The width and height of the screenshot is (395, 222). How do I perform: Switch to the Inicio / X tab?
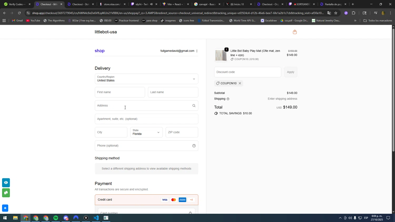[239, 4]
